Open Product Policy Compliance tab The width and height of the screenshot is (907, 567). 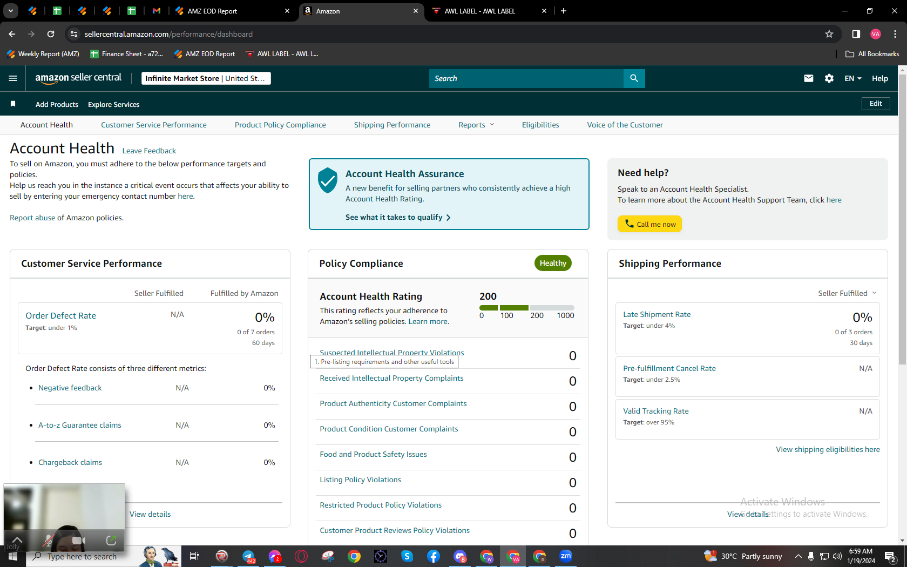pos(280,125)
